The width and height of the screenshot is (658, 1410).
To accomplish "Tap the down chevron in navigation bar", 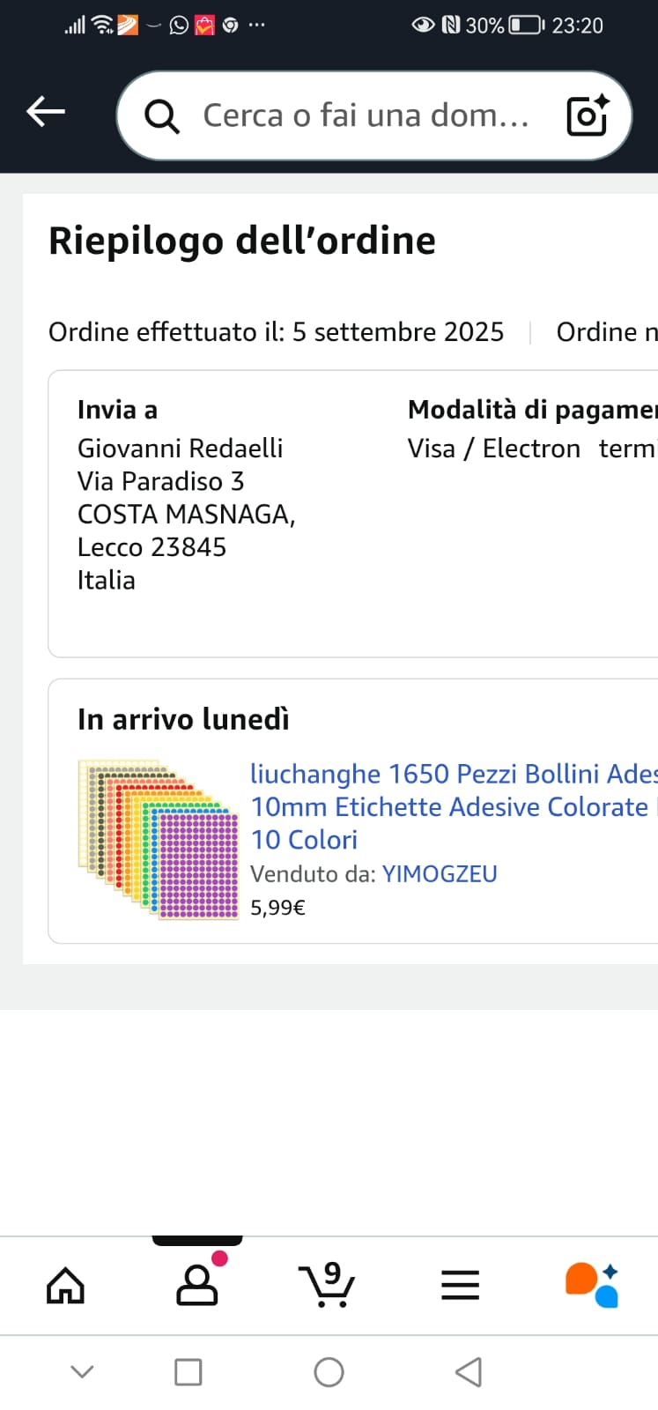I will 82,1371.
